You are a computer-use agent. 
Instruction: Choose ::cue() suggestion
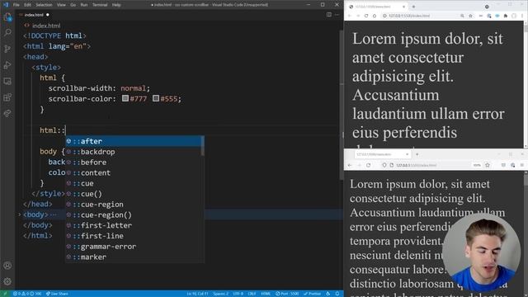tap(134, 194)
